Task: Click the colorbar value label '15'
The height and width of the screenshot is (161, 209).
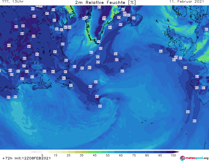Action: click(x=55, y=155)
